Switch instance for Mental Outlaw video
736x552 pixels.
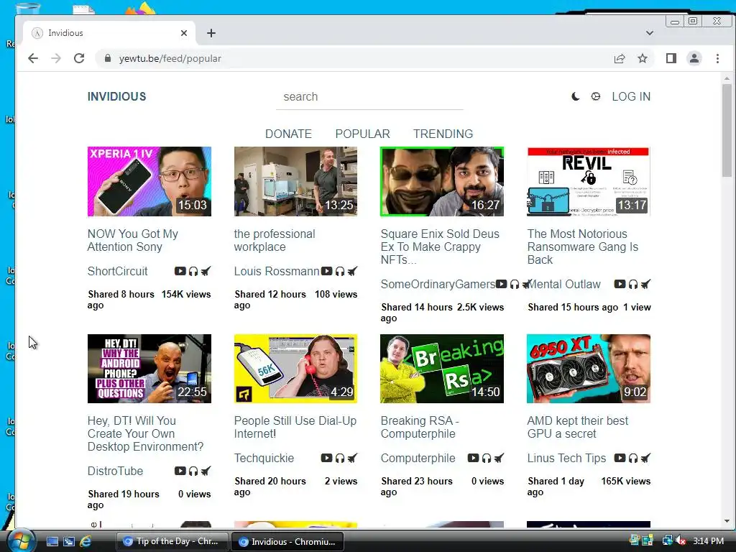tap(646, 284)
